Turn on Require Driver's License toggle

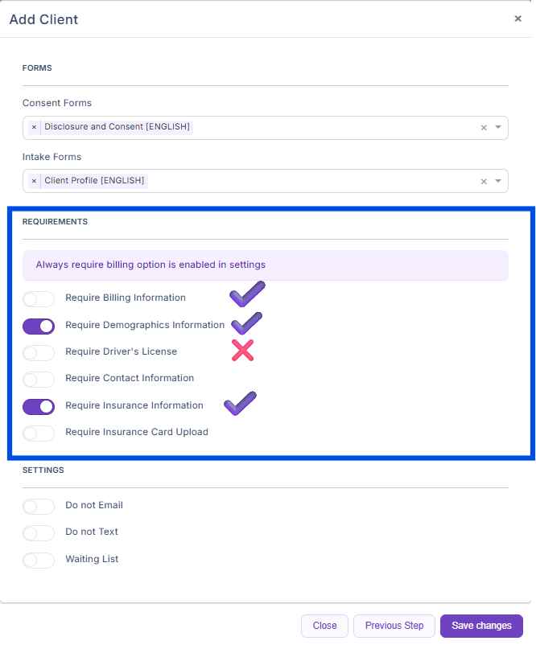[39, 352]
